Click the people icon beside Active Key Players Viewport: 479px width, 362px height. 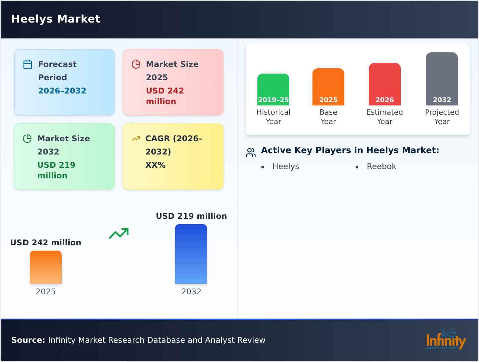point(251,152)
